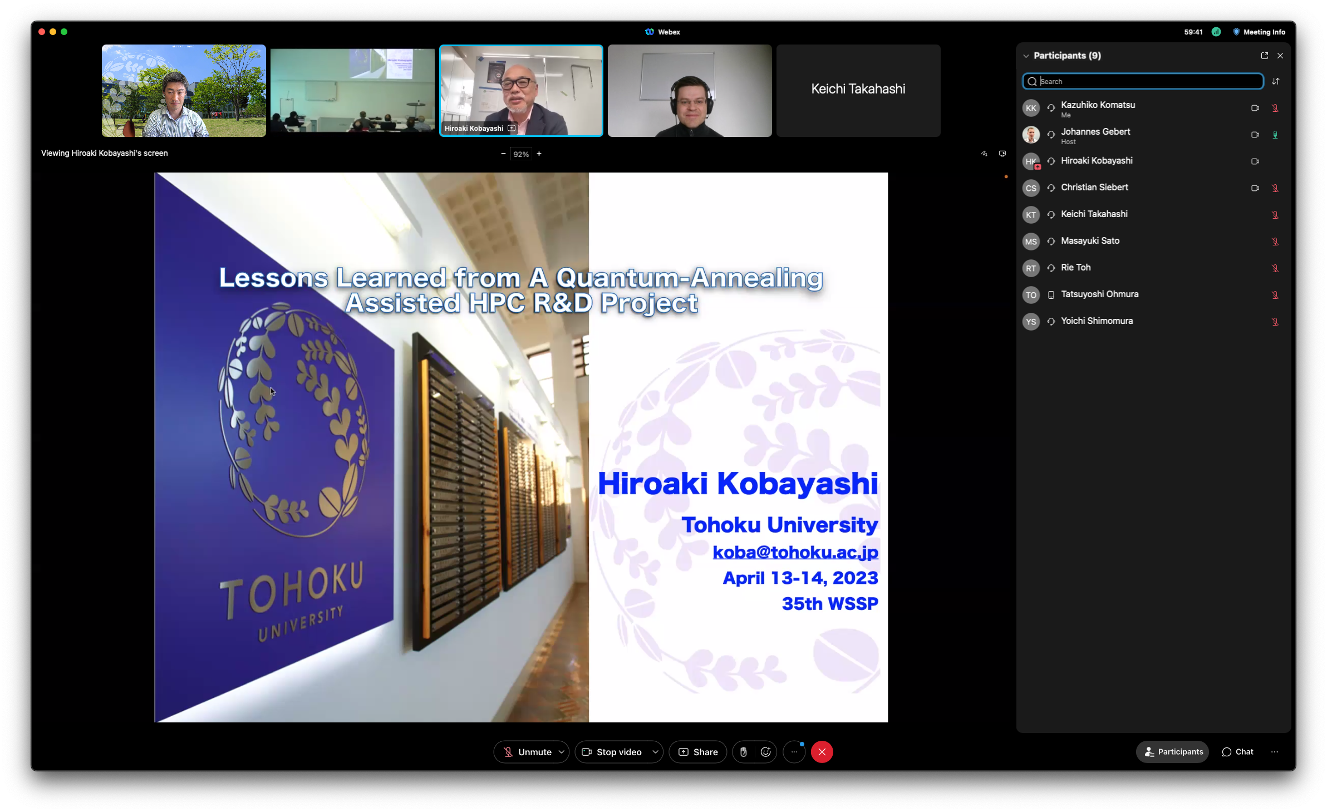Click Stop video button

coord(612,752)
